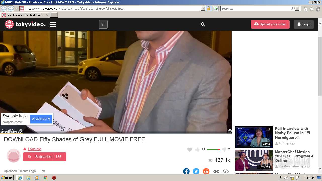Open a new blank tab
Screen dimensions: 322x181
tap(54, 15)
